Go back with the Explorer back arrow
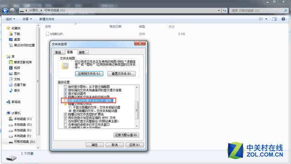The height and width of the screenshot is (164, 291). (5, 10)
